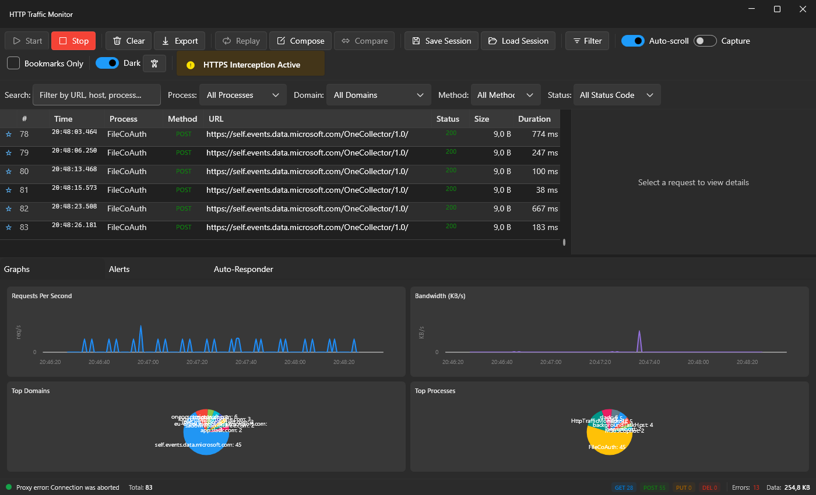Mark request 81 with the star icon
Viewport: 816px width, 495px height.
point(9,190)
